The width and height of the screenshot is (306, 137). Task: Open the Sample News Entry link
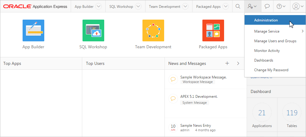coord(195,126)
